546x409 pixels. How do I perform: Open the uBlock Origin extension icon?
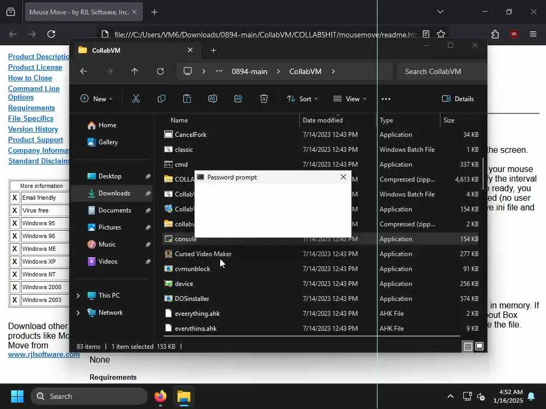click(x=514, y=34)
